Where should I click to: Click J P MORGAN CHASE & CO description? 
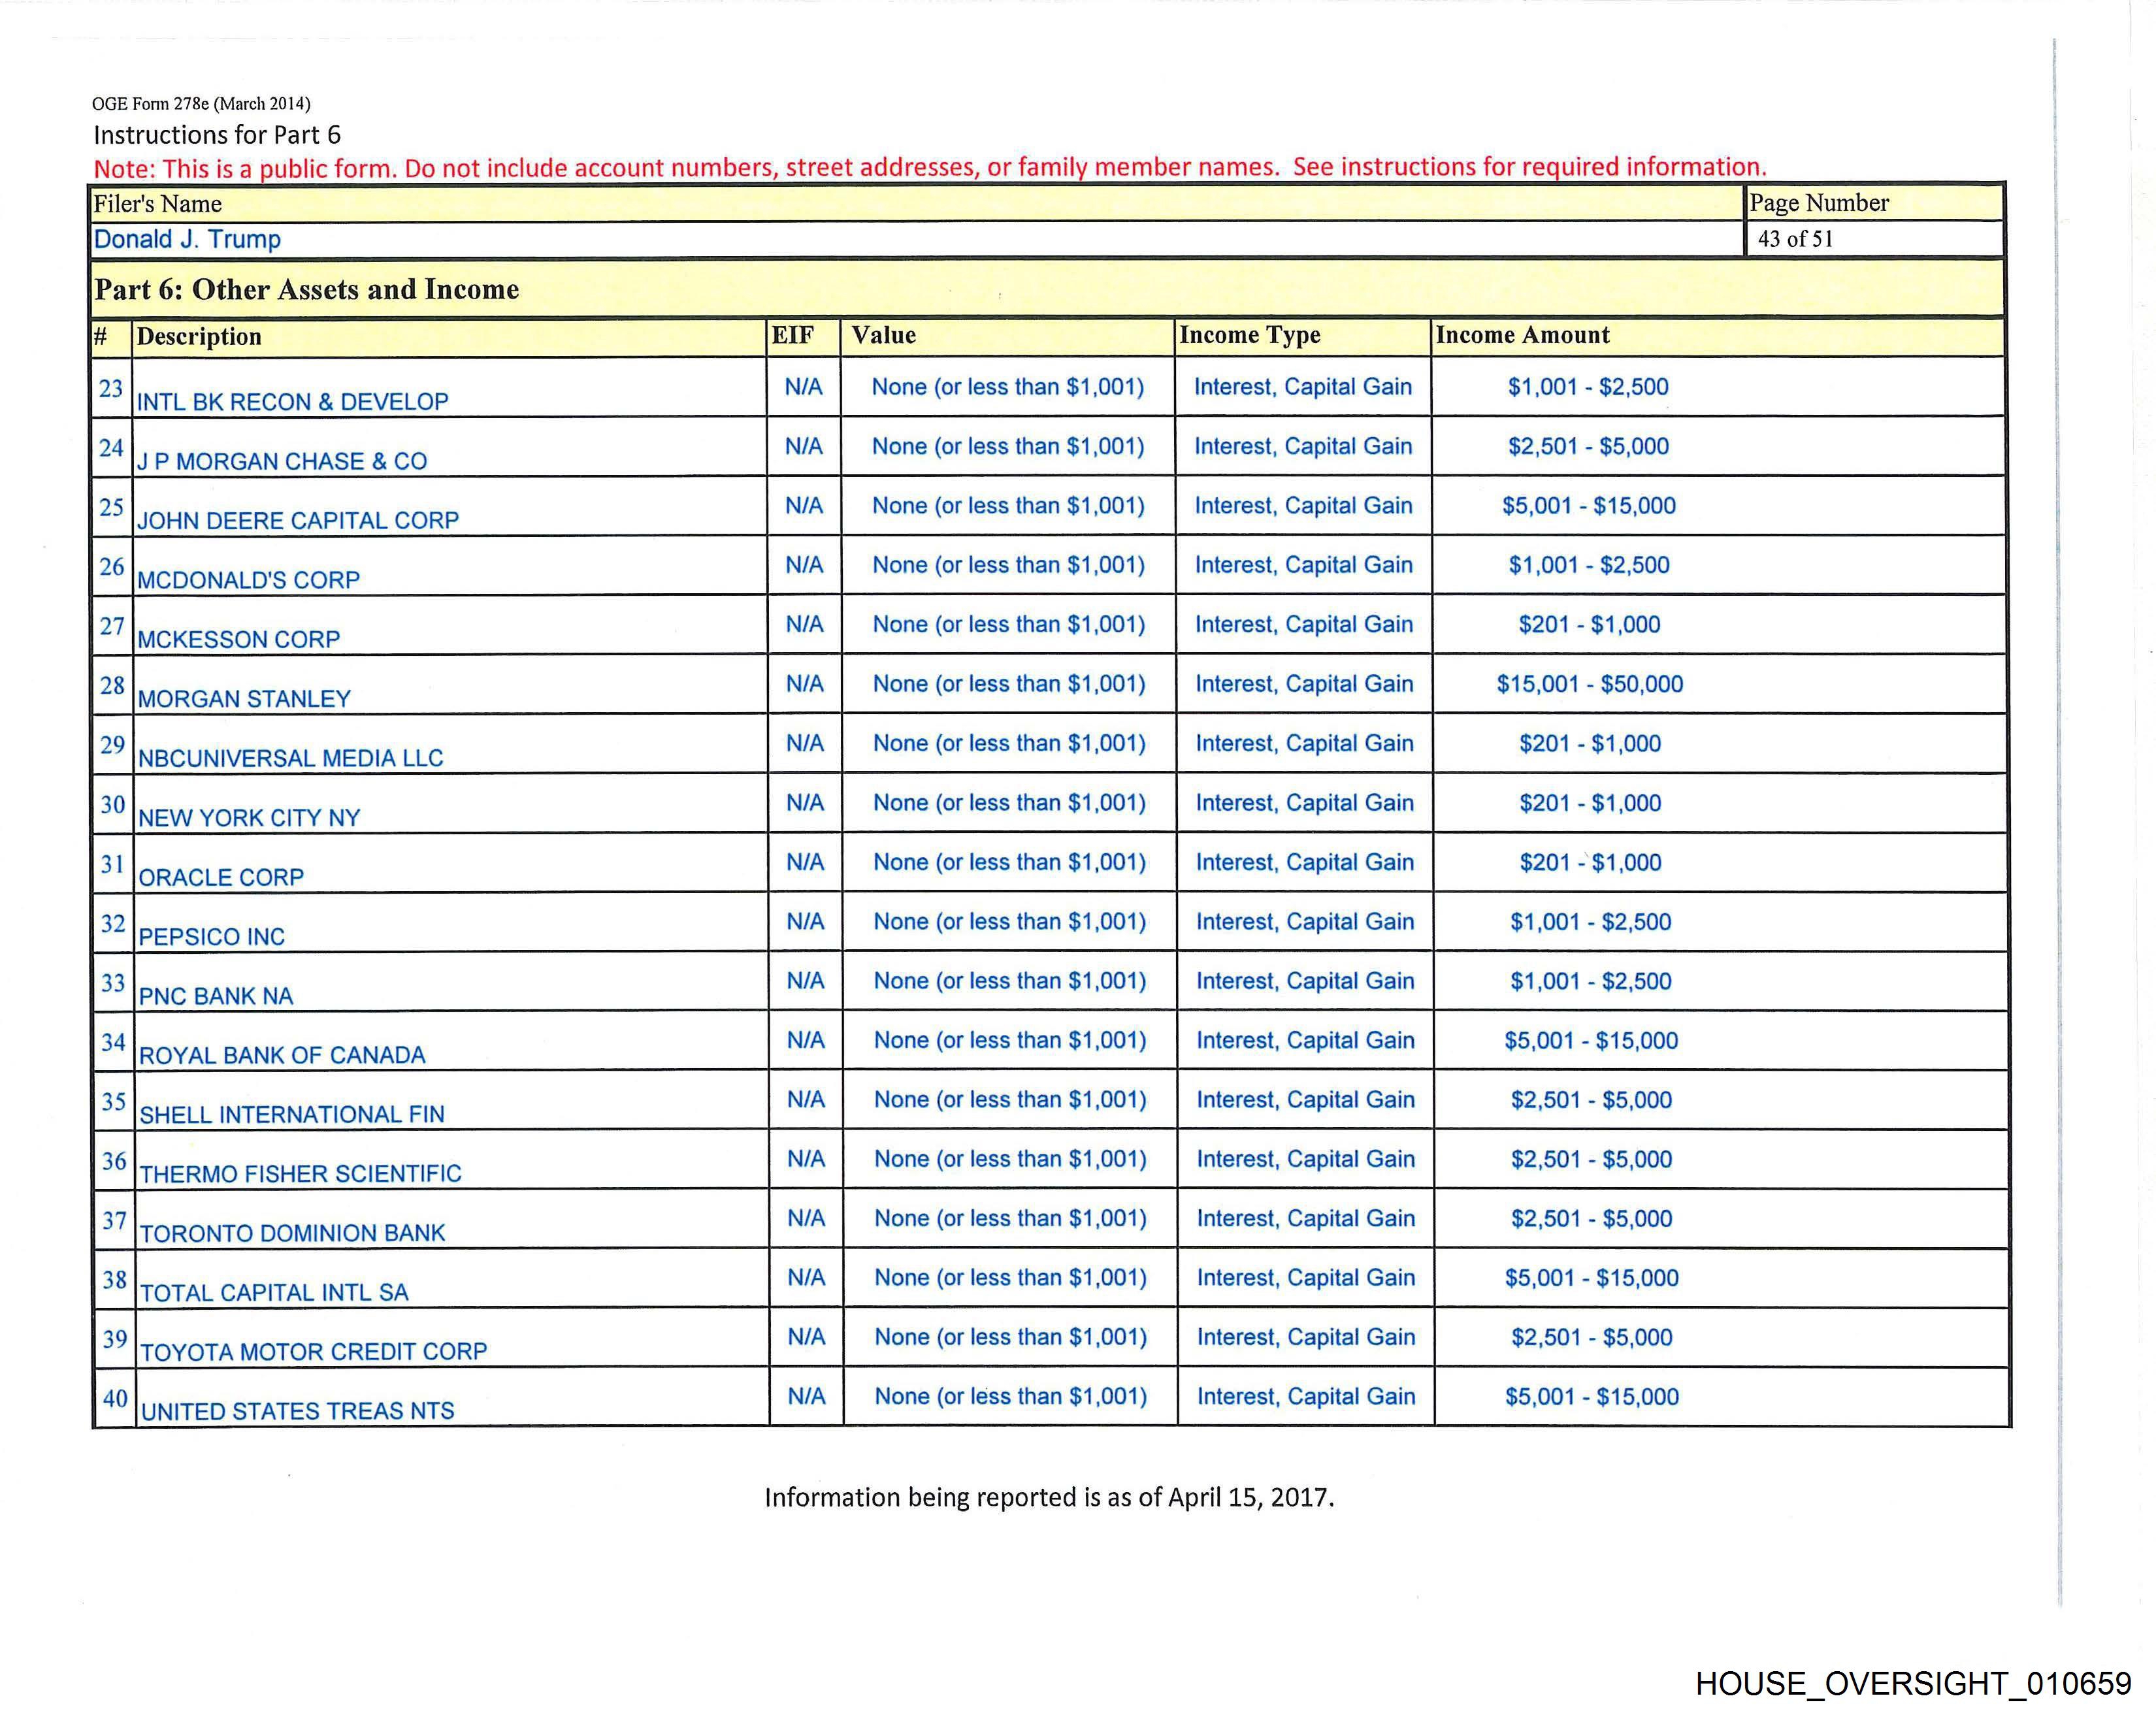pos(282,461)
